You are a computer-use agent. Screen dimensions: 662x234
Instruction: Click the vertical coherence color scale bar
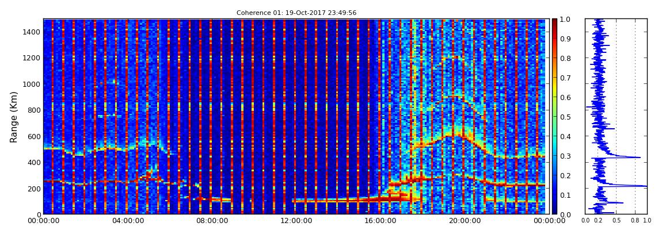pyautogui.click(x=554, y=116)
